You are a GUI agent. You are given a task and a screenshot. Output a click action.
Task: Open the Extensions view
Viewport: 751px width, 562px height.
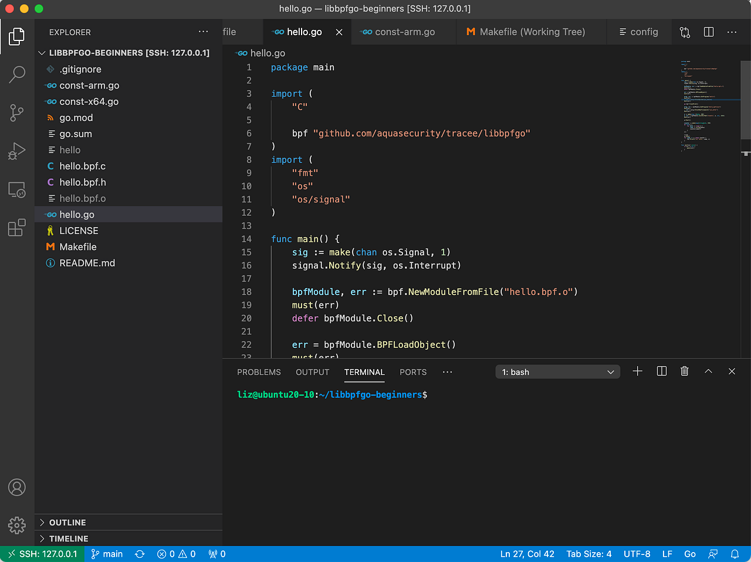(x=17, y=228)
